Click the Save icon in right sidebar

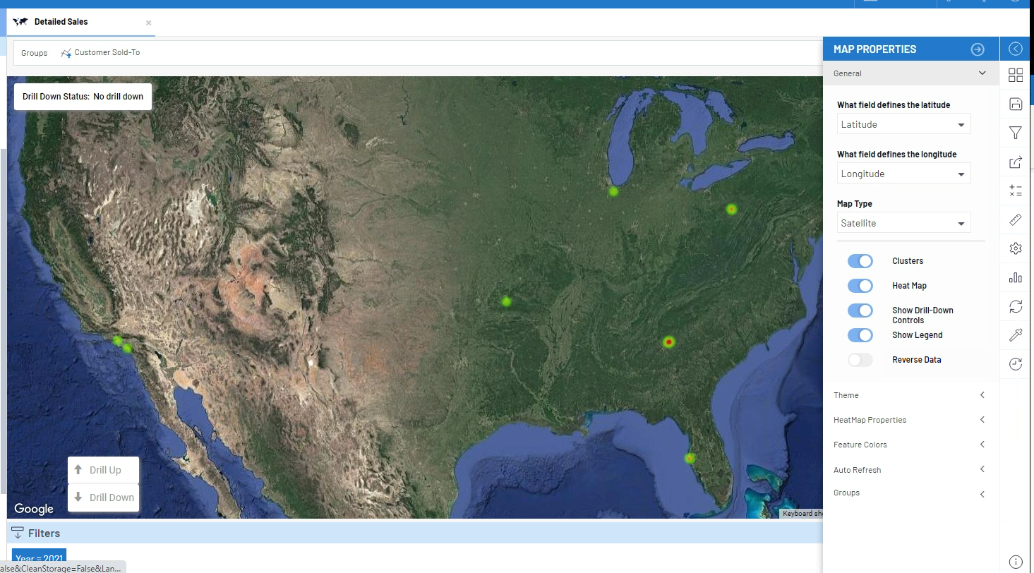[1015, 104]
